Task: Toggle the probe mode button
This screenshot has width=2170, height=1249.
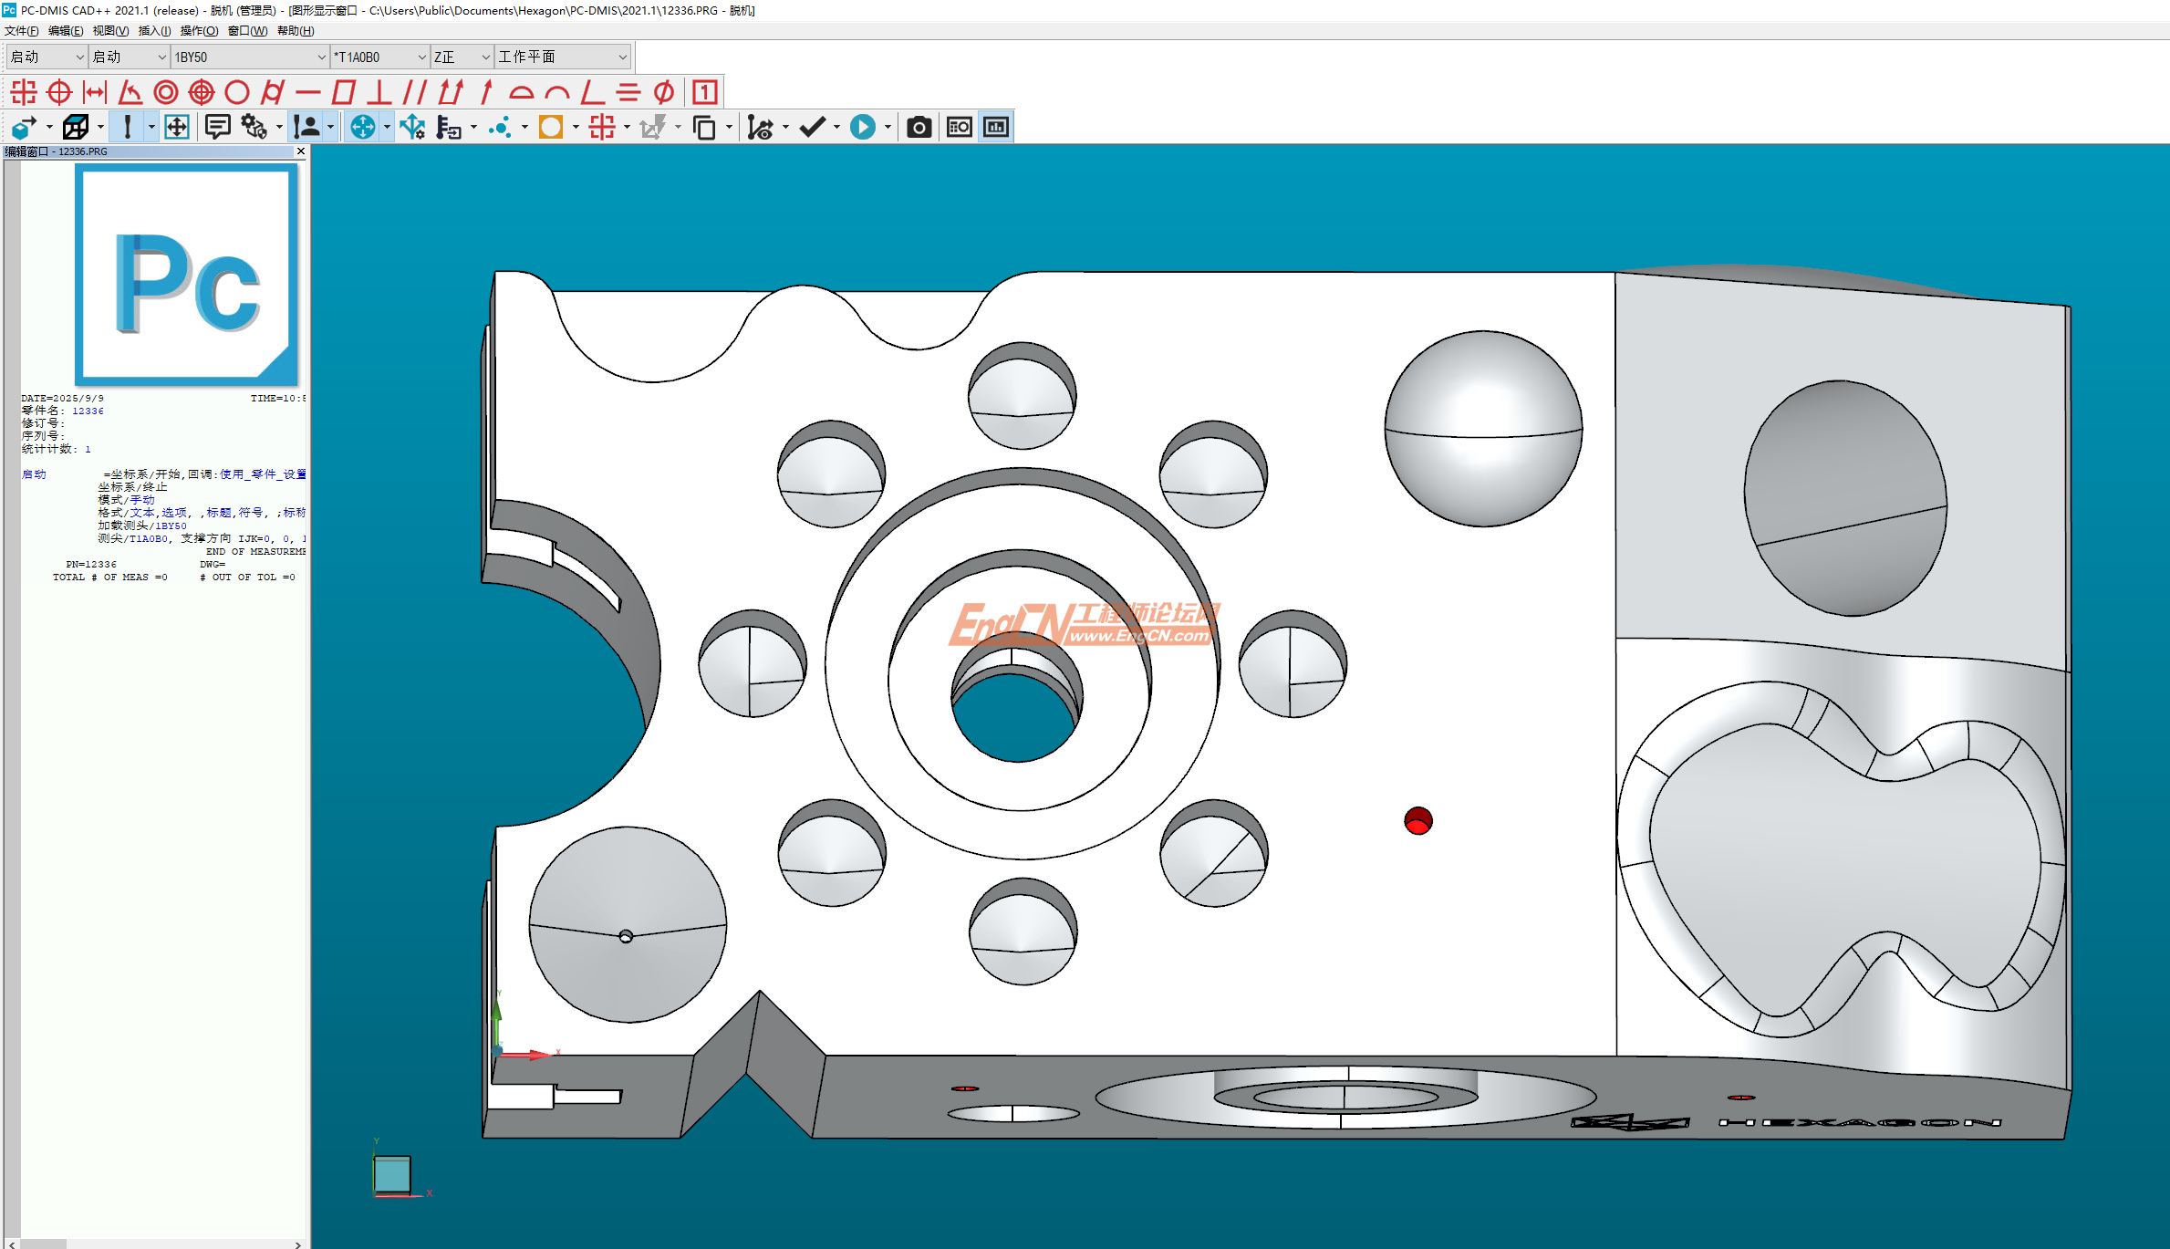Action: tap(128, 128)
